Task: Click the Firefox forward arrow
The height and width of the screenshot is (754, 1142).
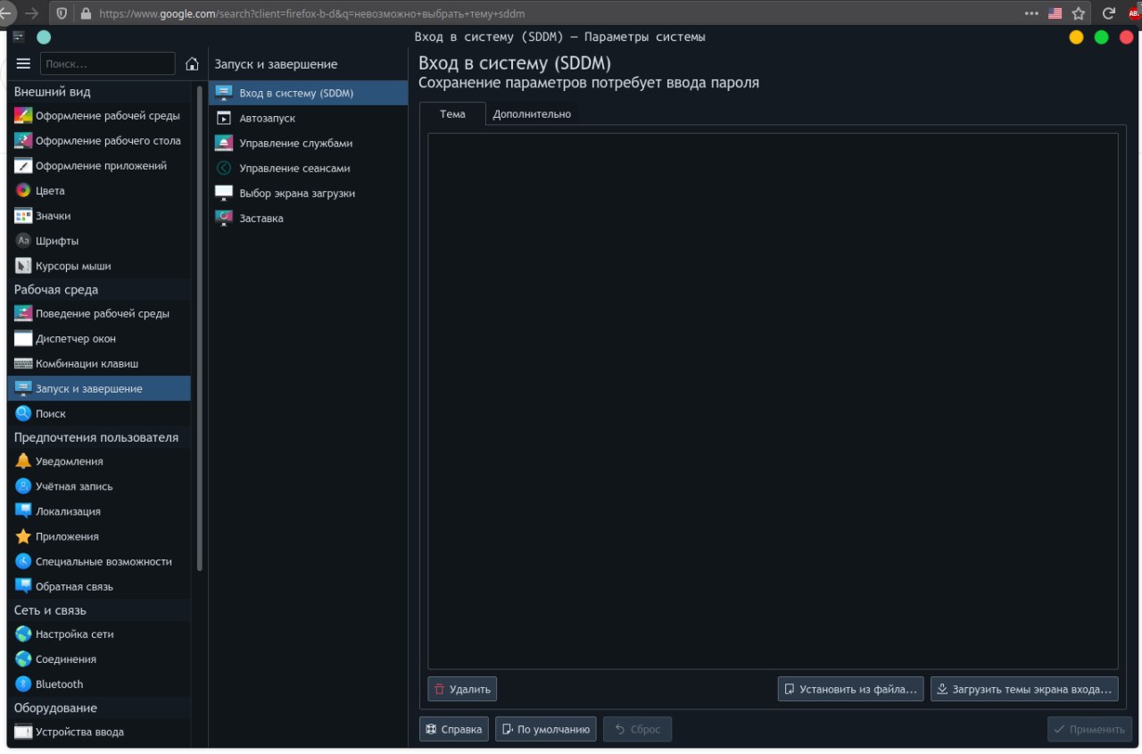Action: pyautogui.click(x=31, y=13)
